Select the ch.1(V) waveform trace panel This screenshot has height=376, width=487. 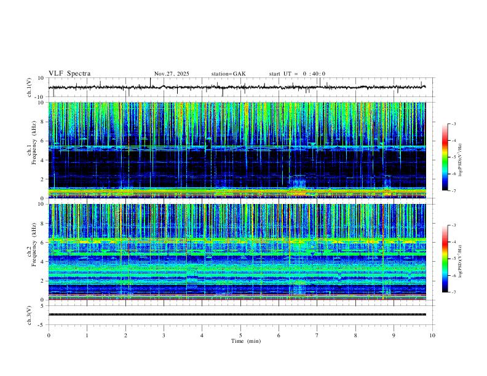(x=240, y=87)
